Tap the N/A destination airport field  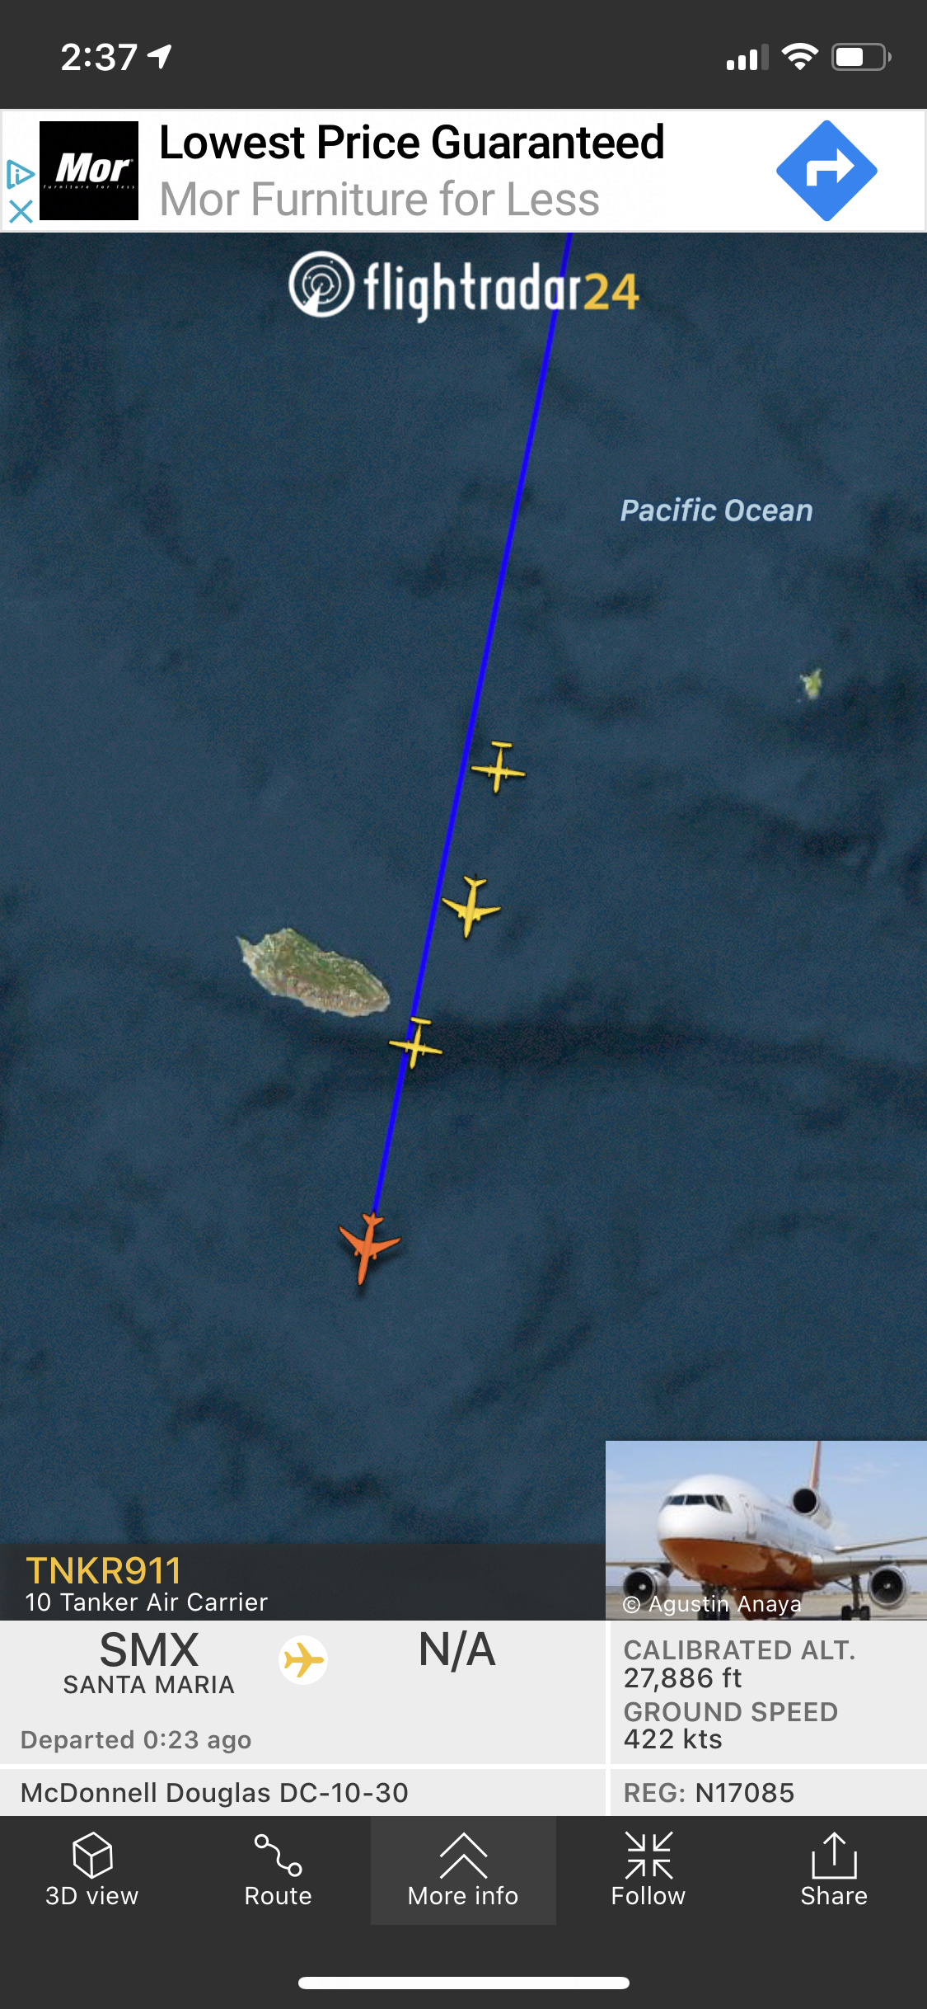click(x=456, y=1650)
